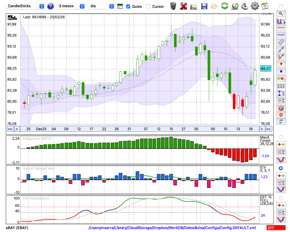Jump to start with << button

[10, 129]
